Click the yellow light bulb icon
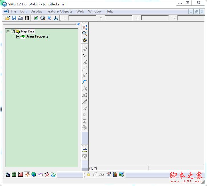Image resolution: width=207 pixels, height=186 pixels. (x=88, y=174)
